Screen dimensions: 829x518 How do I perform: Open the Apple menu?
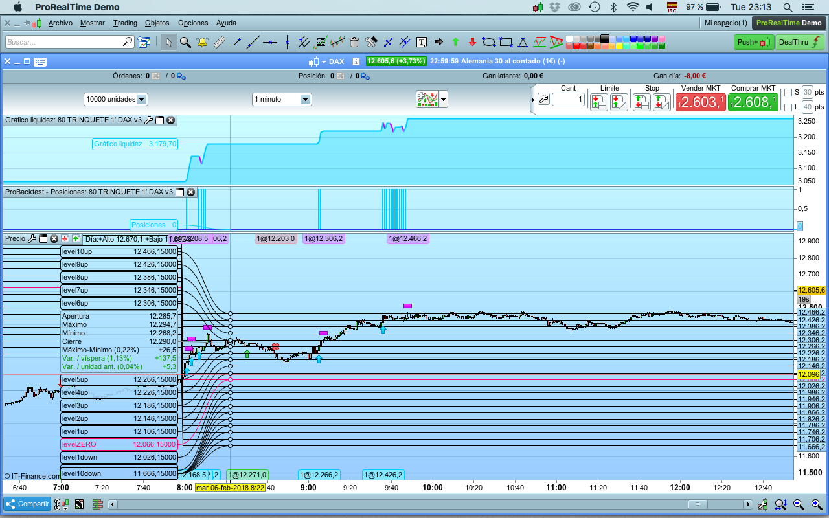[x=17, y=7]
